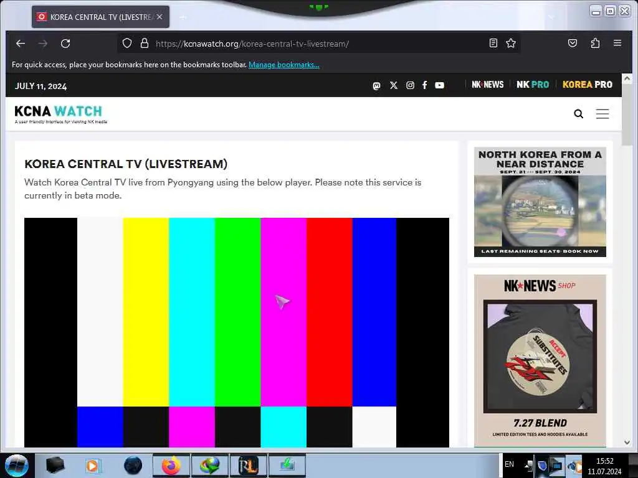Open the NK News Shop 7.27 Blend ad

[x=540, y=361]
